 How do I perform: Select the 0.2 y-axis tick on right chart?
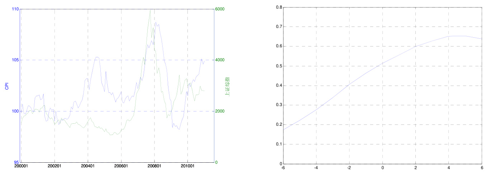(x=278, y=125)
